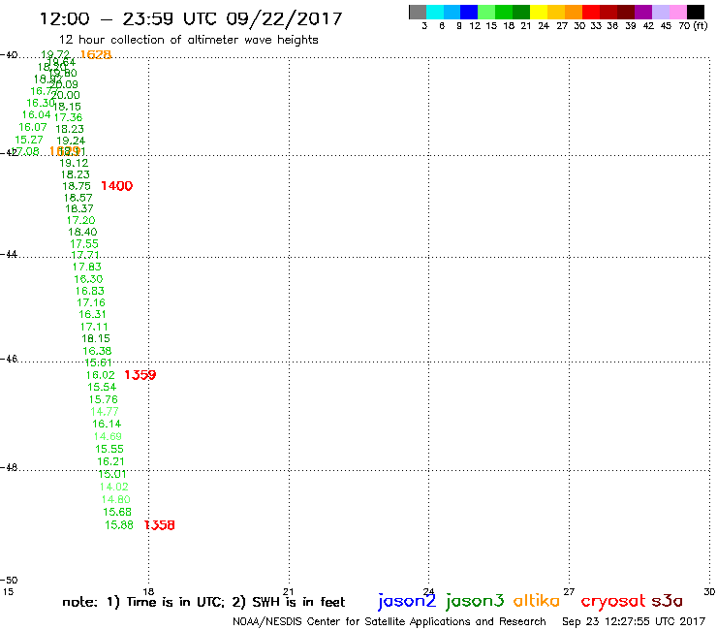This screenshot has height=630, width=717.
Task: Pick the black swatch ending the color scale
Action: tap(696, 12)
